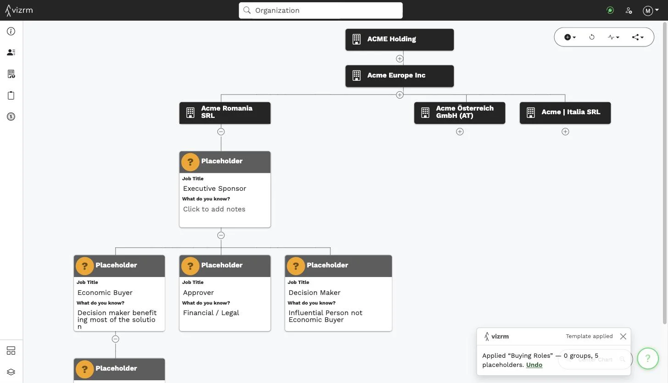Select the Acme | Italia SRL node
The image size is (668, 383).
pyautogui.click(x=565, y=112)
